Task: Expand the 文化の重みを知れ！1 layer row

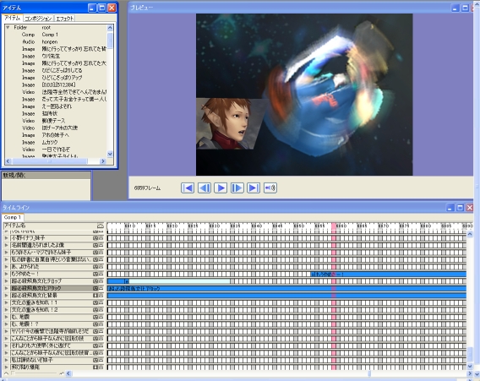Action: coord(6,302)
